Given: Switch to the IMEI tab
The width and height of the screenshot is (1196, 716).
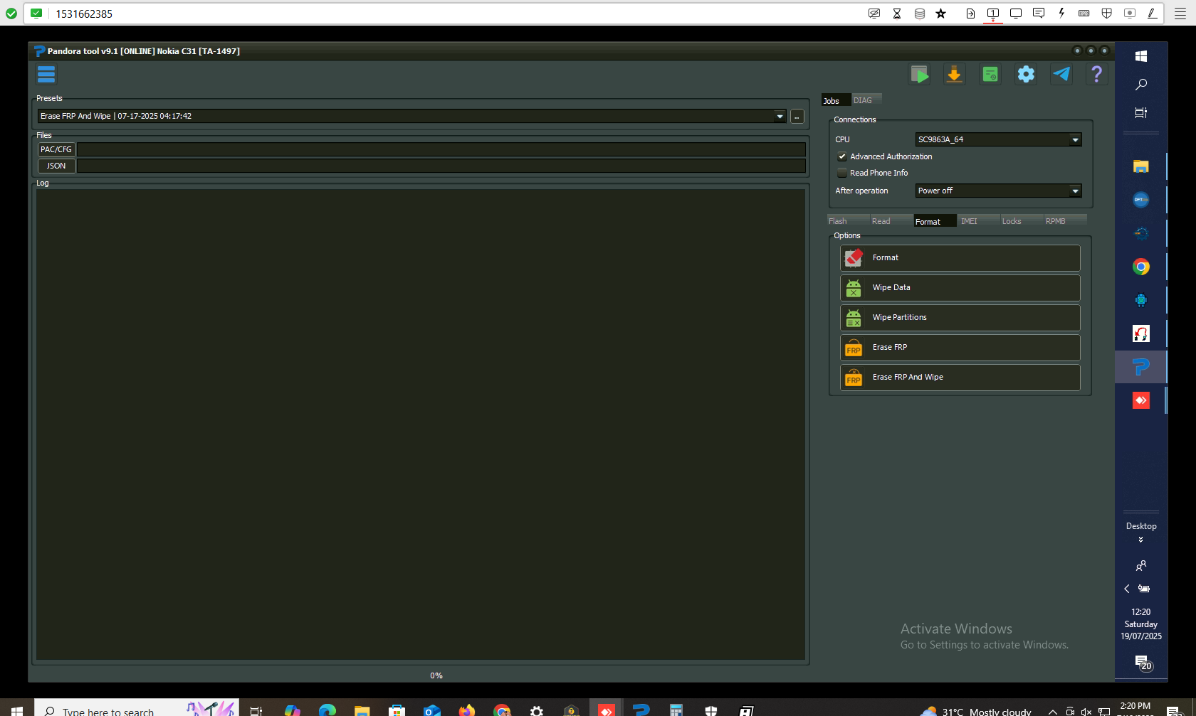Looking at the screenshot, I should [x=978, y=221].
